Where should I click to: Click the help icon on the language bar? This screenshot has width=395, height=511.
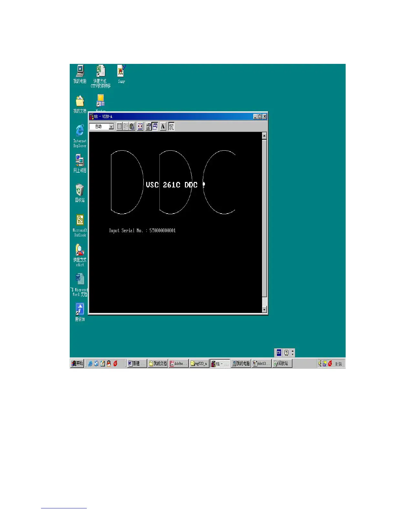click(286, 353)
